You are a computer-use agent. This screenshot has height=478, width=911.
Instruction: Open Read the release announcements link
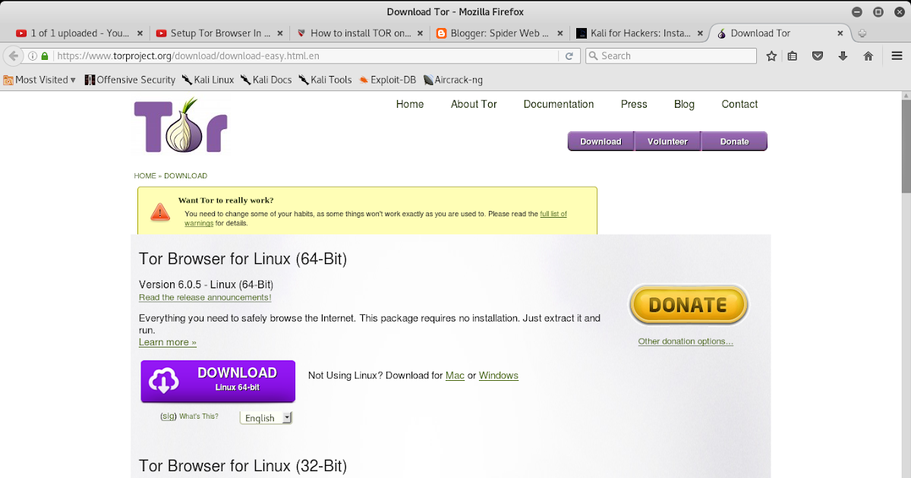(x=205, y=297)
